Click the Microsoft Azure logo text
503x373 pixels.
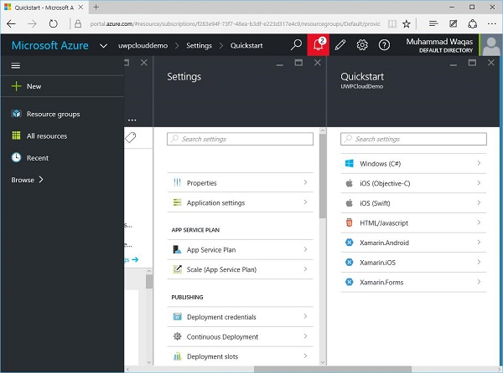[x=50, y=45]
